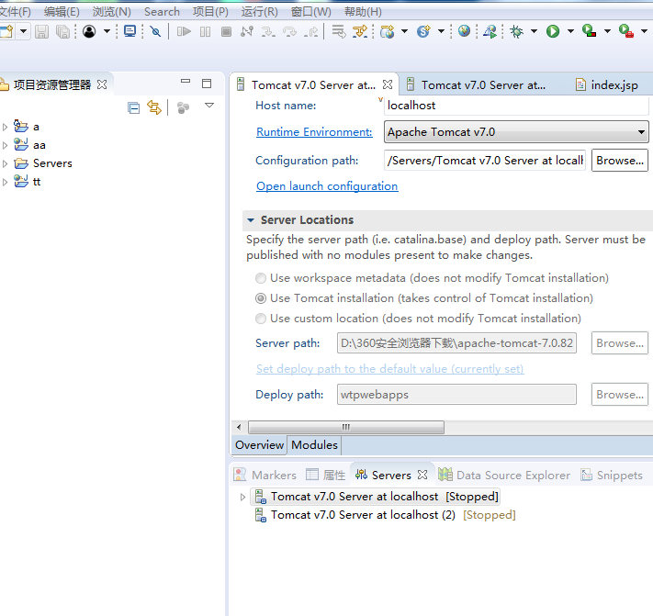Click the Resume debug icon
Screen dimensions: 653x616
[x=184, y=31]
